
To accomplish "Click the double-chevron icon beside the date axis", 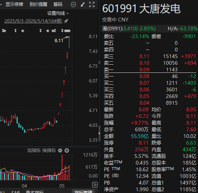I will tap(95, 184).
